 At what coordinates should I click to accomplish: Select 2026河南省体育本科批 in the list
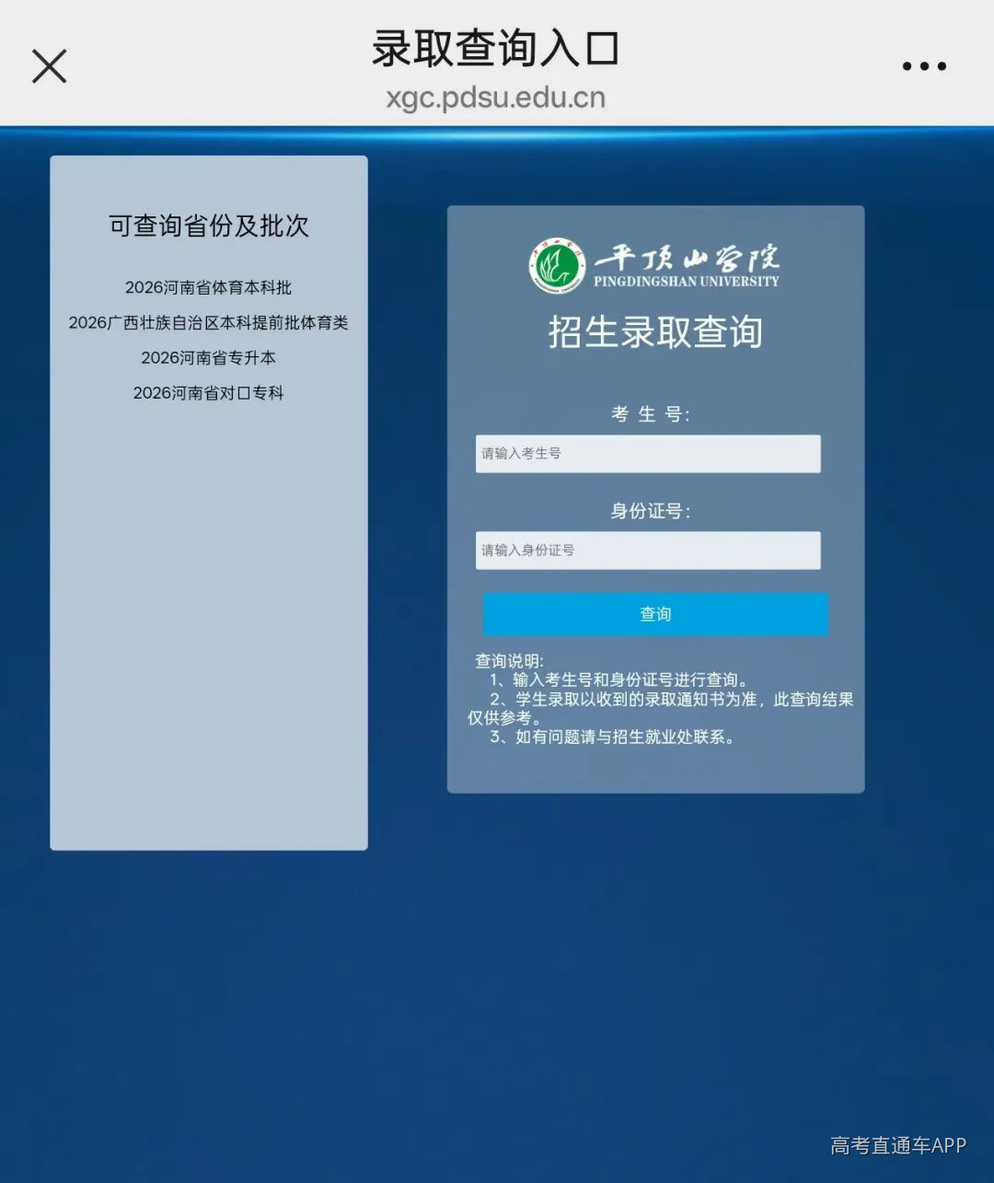pos(208,287)
